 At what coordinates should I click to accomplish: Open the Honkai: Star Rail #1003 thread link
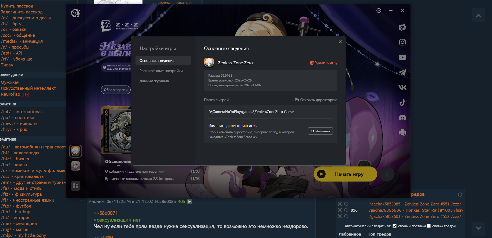(x=416, y=210)
